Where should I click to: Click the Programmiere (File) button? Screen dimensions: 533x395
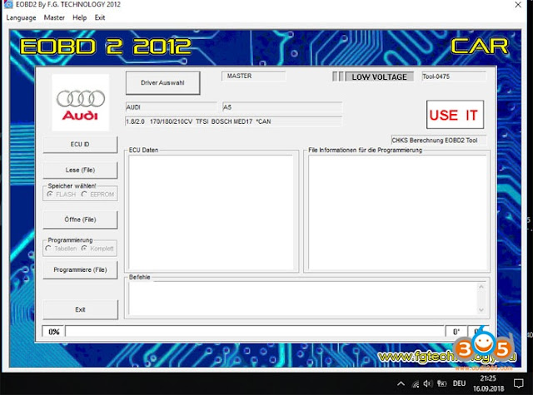(80, 269)
